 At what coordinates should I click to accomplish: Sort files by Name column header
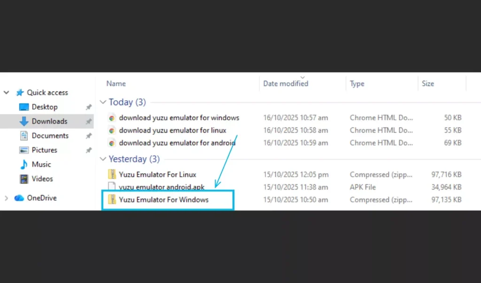click(116, 83)
